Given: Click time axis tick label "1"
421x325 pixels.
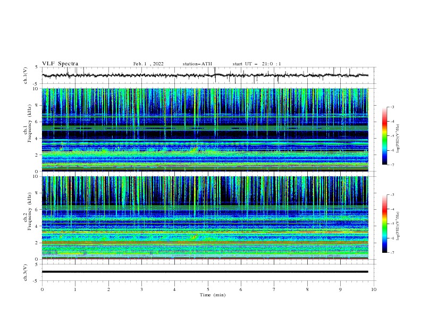Looking at the screenshot, I should [x=75, y=289].
